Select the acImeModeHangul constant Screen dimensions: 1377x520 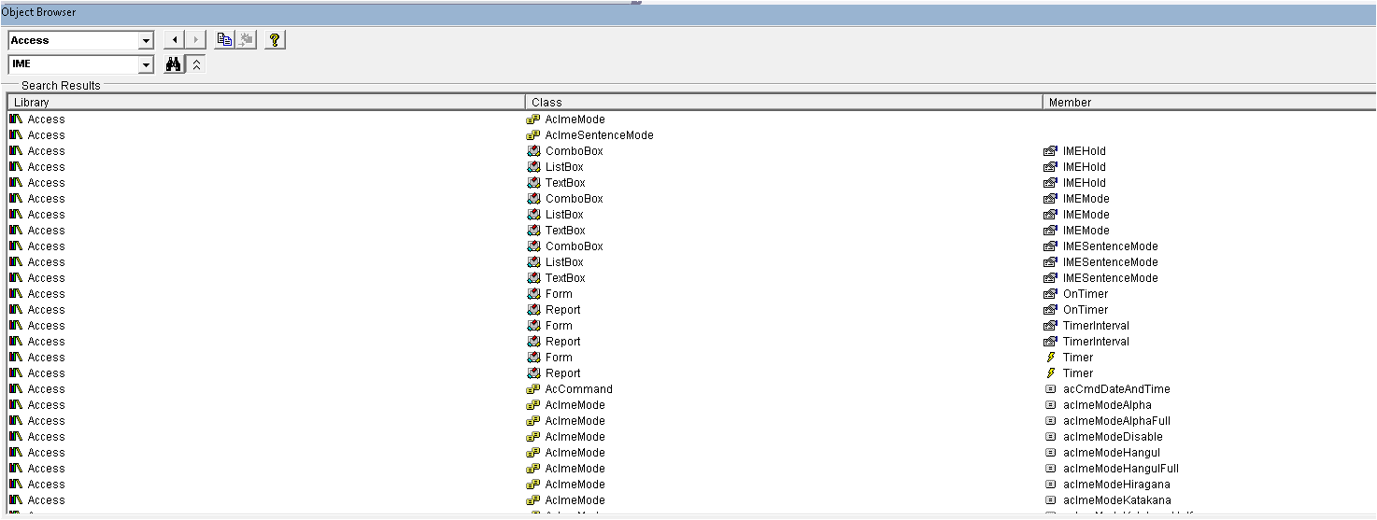pyautogui.click(x=1112, y=453)
